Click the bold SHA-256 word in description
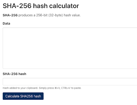 click(x=10, y=15)
